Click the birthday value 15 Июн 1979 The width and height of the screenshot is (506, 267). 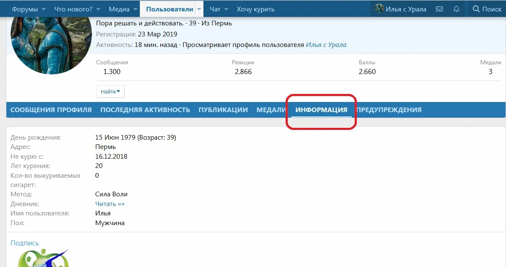(x=136, y=138)
